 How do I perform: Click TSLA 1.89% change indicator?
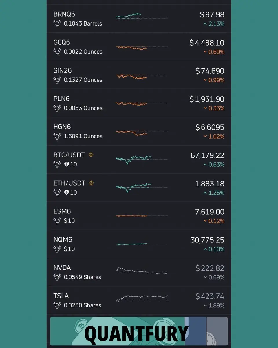click(x=214, y=305)
